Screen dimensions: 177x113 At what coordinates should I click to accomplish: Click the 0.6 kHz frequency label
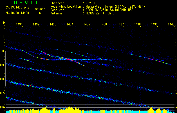click(x=2, y=107)
